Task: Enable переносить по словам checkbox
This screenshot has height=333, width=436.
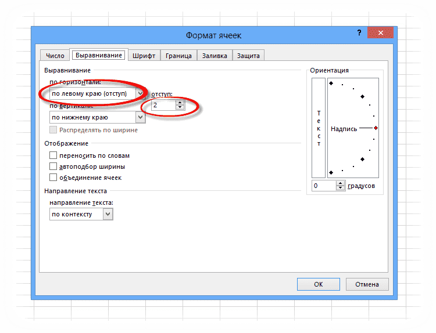Action: (x=53, y=155)
